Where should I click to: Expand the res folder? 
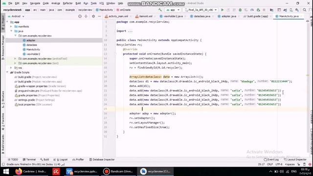tap(11, 68)
